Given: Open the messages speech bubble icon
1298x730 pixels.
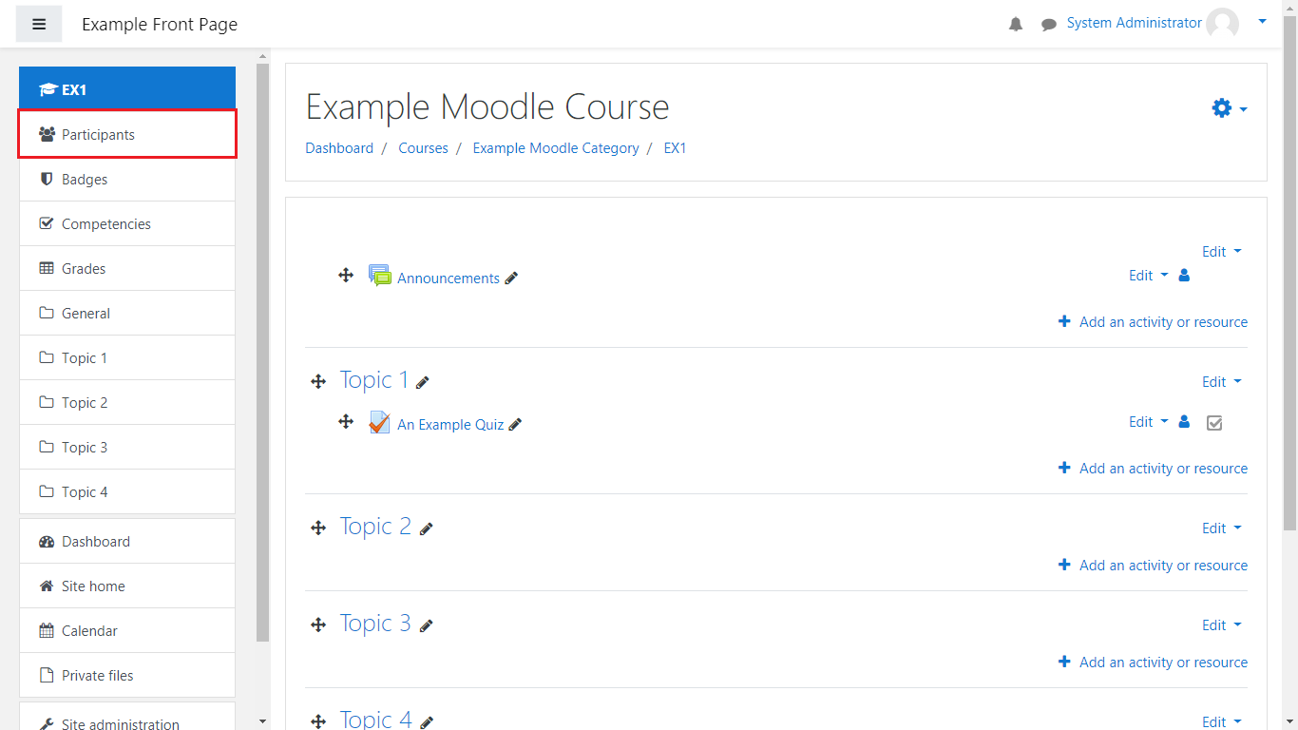Looking at the screenshot, I should click(1048, 25).
